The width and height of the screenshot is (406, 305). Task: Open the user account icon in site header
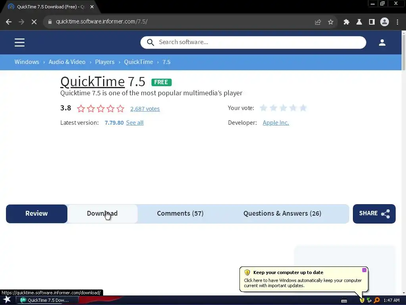pos(382,42)
